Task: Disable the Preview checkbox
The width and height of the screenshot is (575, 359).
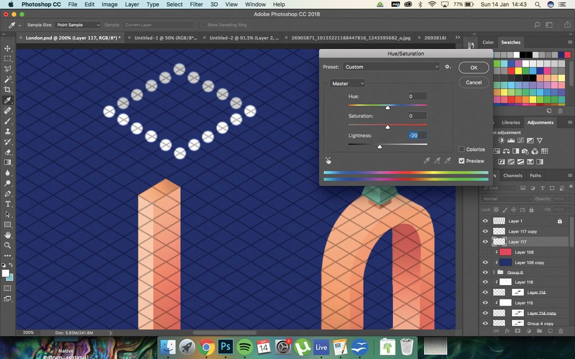Action: click(462, 161)
